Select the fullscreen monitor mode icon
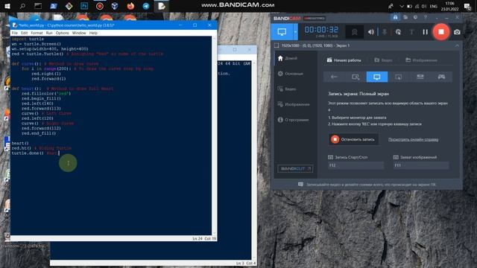Image resolution: width=477 pixels, height=268 pixels. click(x=377, y=77)
